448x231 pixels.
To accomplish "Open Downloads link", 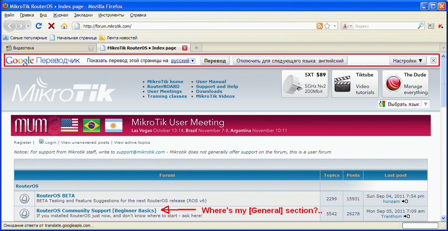I will point(209,91).
